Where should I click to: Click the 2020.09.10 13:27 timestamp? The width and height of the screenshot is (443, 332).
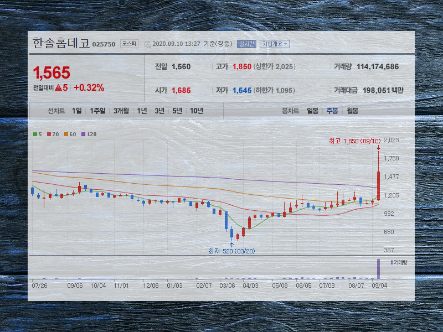[176, 44]
